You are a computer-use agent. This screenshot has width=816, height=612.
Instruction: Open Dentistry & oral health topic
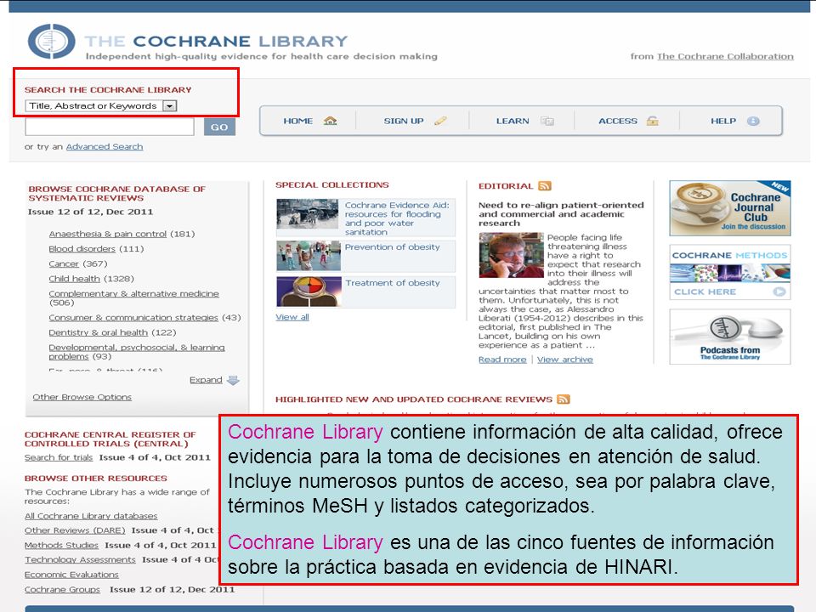[99, 332]
